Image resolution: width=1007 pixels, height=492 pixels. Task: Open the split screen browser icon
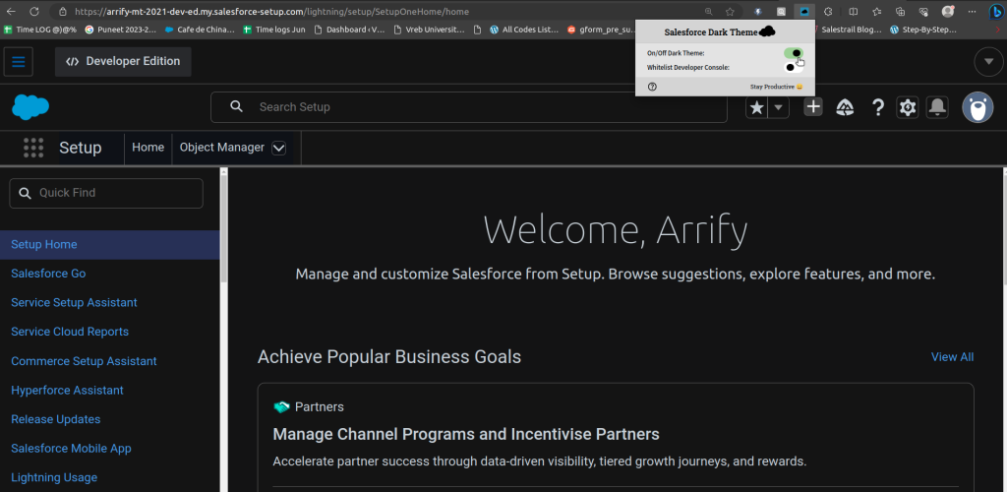[x=854, y=12]
